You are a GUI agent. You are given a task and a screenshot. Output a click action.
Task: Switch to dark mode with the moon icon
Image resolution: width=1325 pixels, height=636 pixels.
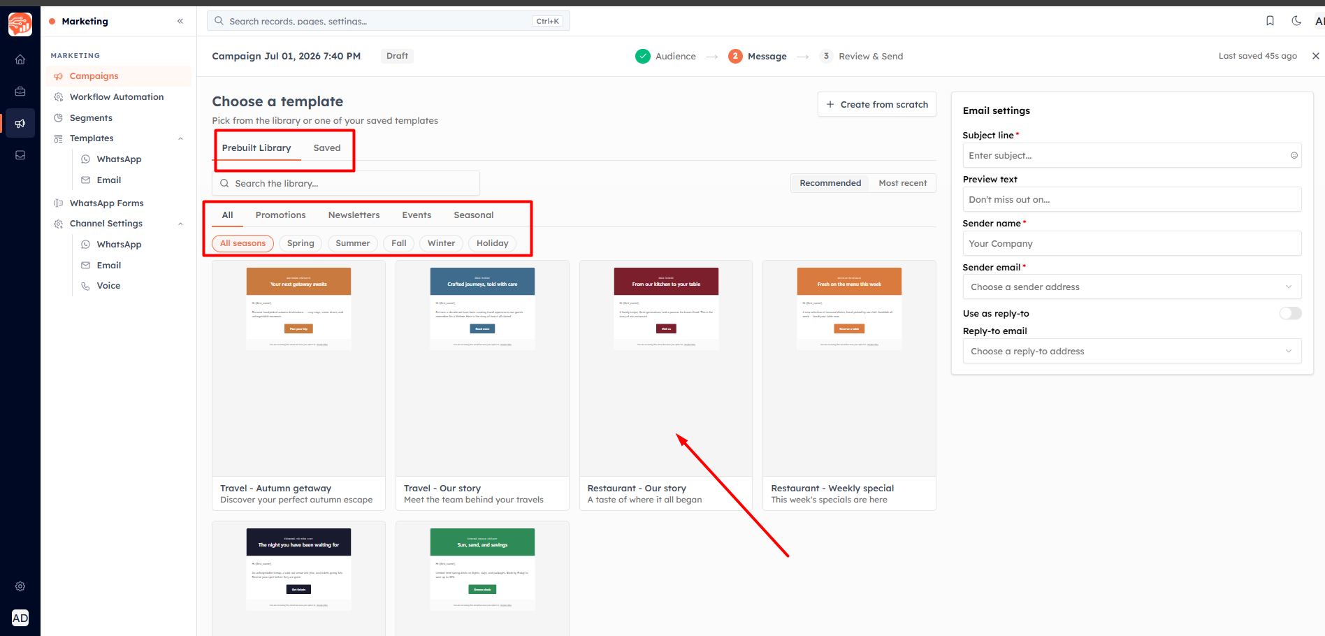(x=1296, y=21)
